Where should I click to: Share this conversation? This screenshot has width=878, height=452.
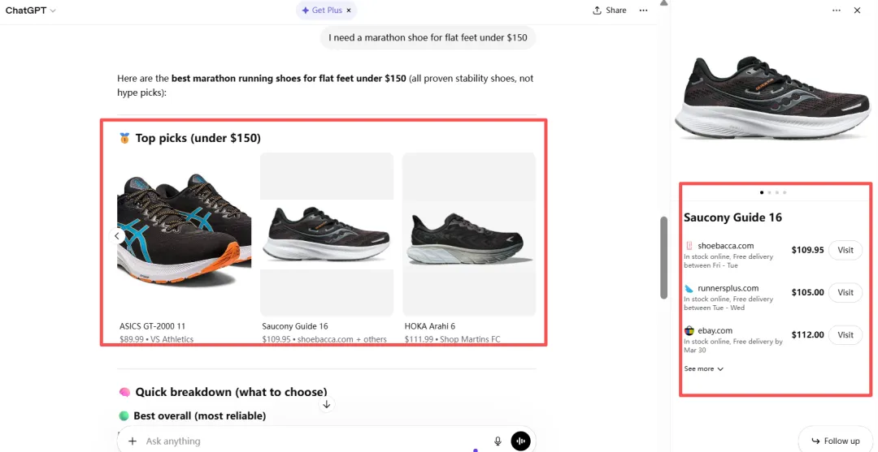tap(610, 11)
